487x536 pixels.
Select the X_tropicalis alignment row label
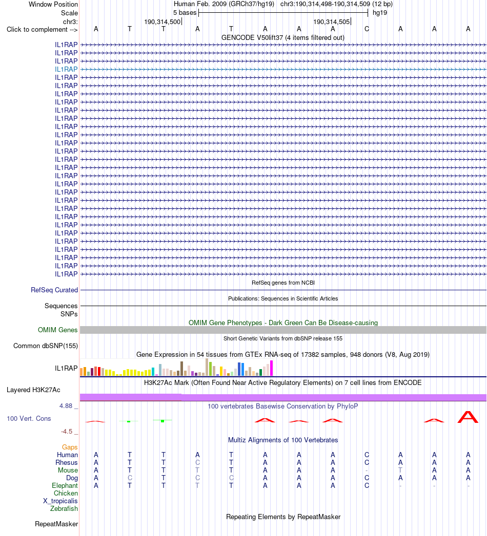click(x=60, y=501)
